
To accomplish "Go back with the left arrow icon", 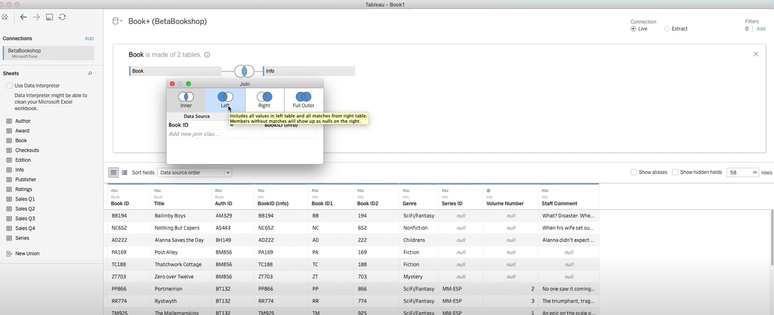I will click(23, 17).
